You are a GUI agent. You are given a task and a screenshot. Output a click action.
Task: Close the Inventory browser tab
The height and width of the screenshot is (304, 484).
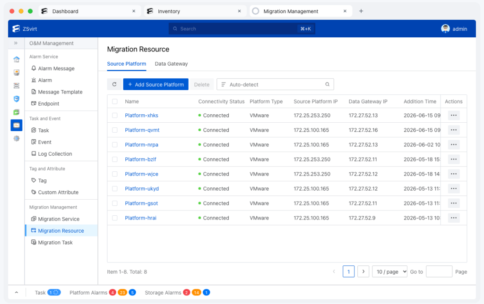(x=239, y=11)
